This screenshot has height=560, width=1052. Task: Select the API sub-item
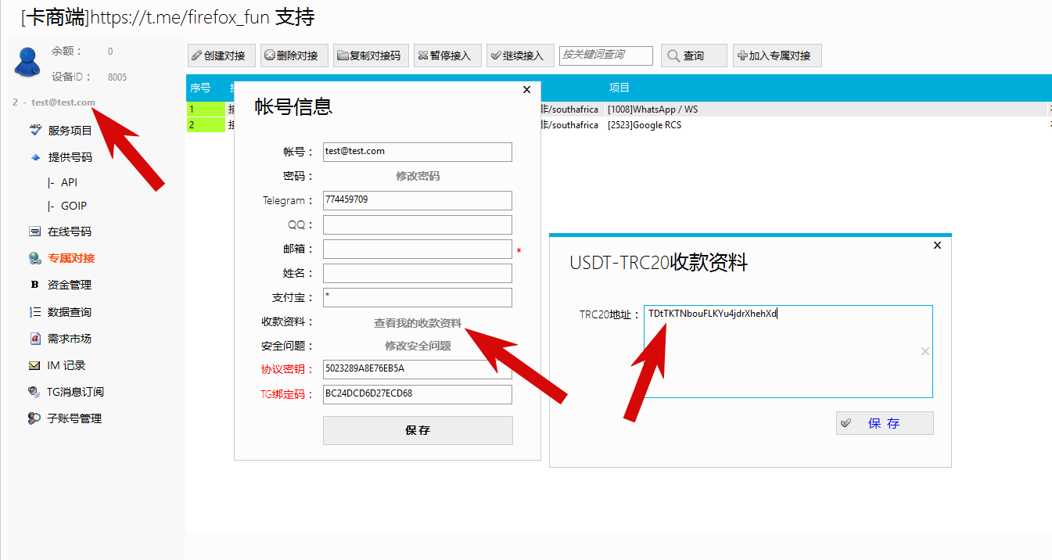69,182
